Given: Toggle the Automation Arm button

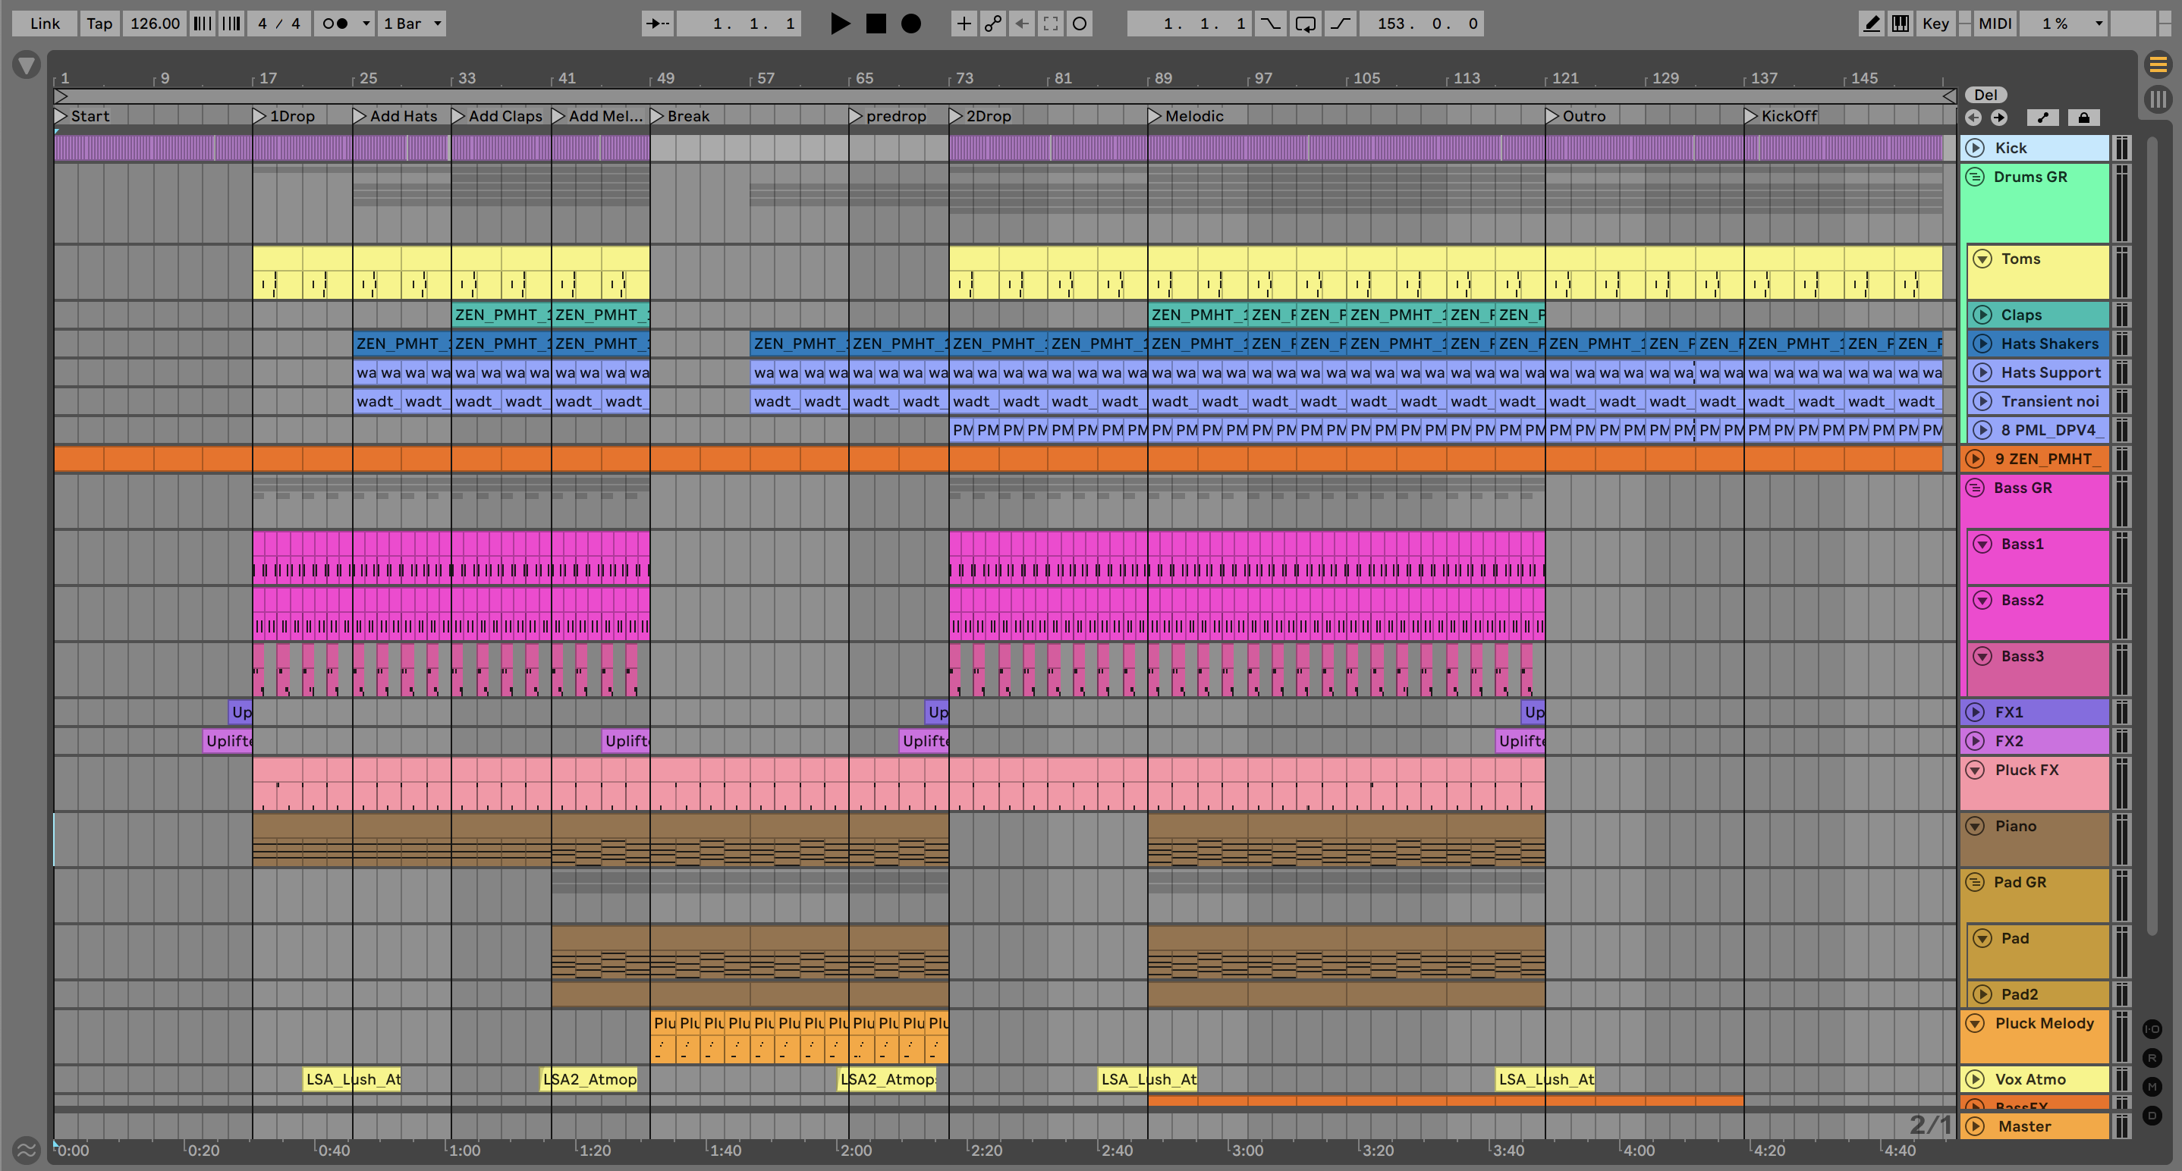Looking at the screenshot, I should (992, 24).
